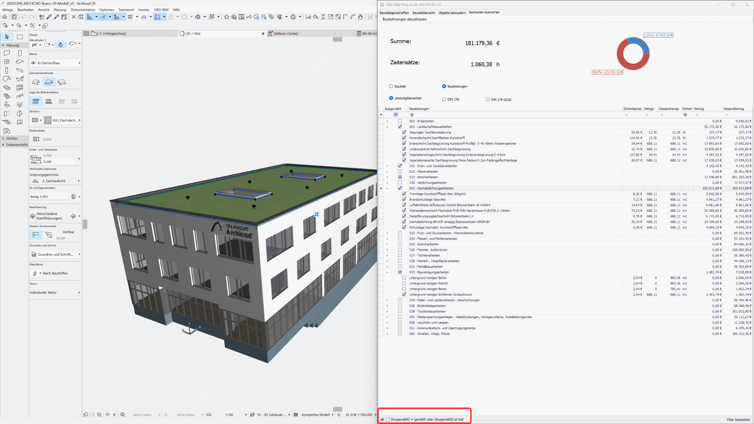Open the Grundriss und Schnitt dropdown

pyautogui.click(x=55, y=254)
